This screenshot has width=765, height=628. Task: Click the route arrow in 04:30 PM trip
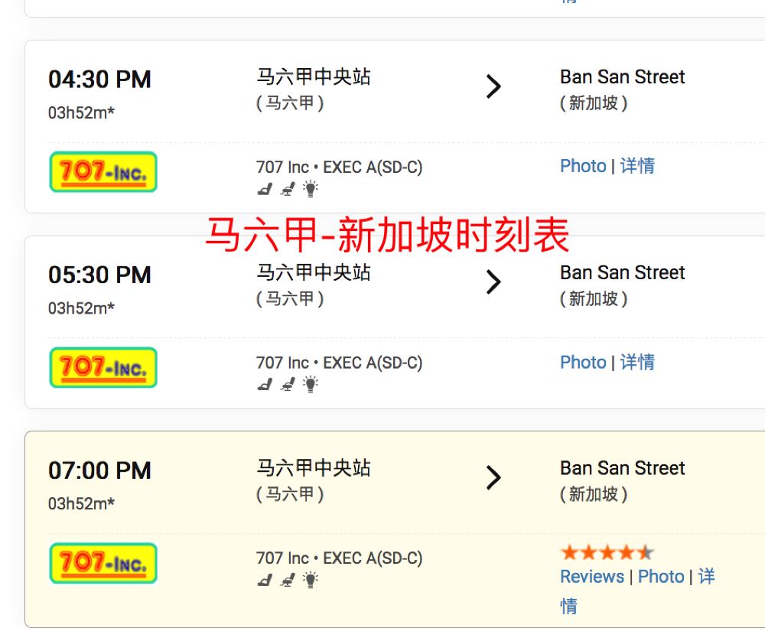pyautogui.click(x=493, y=87)
